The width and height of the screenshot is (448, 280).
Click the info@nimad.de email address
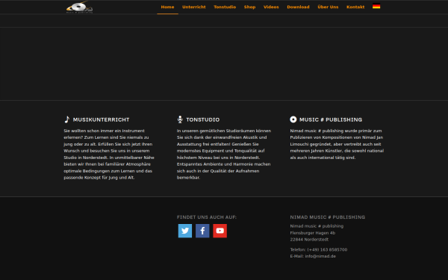[320, 256]
